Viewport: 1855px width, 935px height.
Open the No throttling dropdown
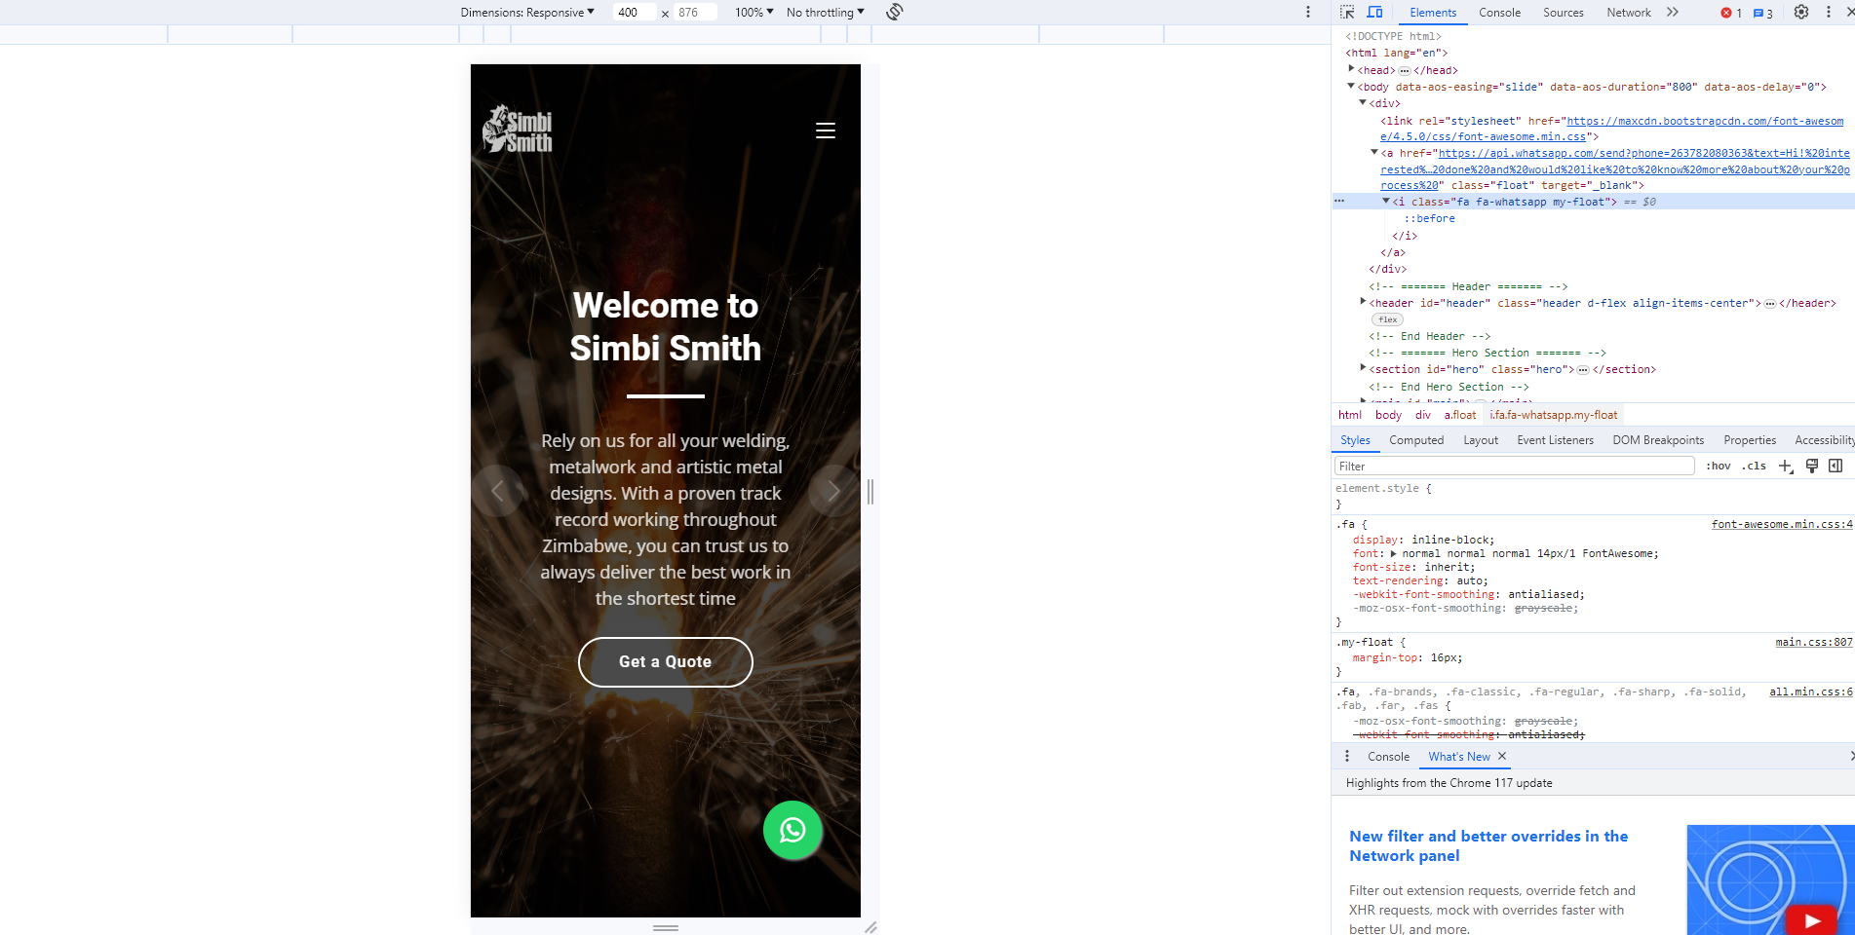(825, 13)
